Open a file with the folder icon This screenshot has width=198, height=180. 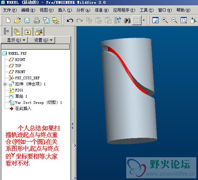18,20
